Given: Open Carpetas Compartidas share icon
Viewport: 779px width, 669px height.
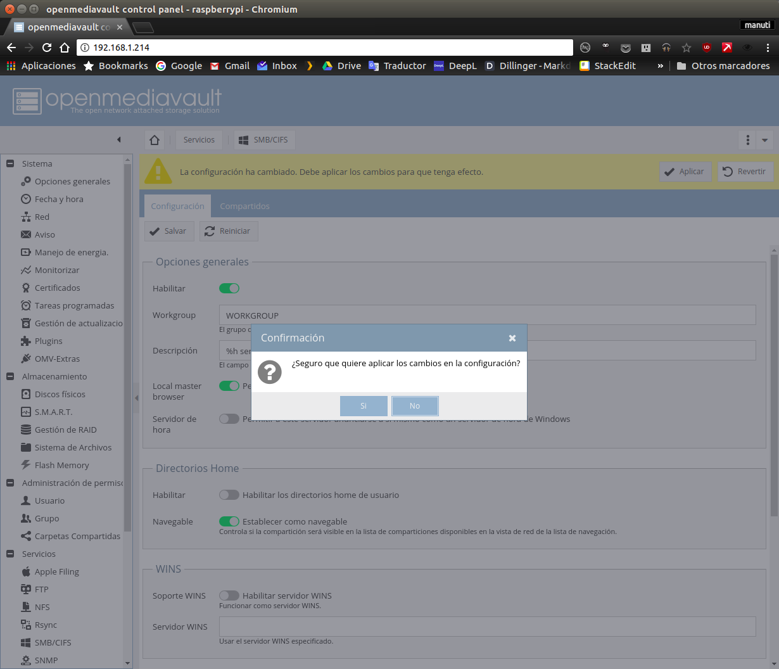Looking at the screenshot, I should pyautogui.click(x=26, y=536).
